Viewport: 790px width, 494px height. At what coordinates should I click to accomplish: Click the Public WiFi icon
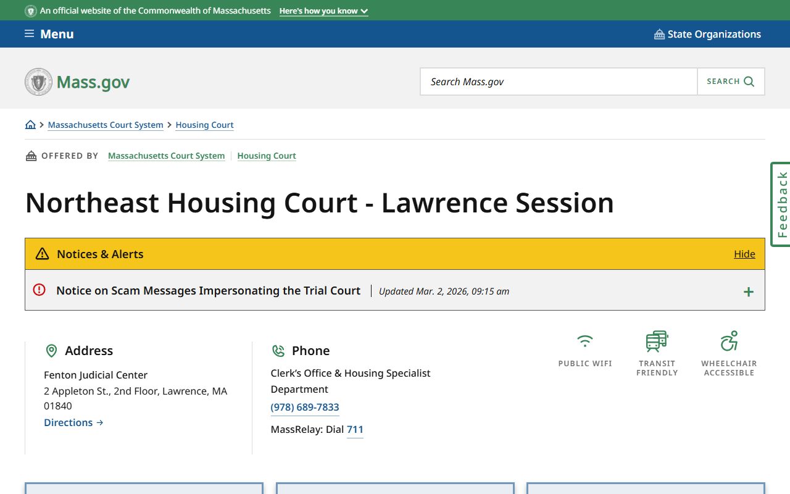click(584, 341)
